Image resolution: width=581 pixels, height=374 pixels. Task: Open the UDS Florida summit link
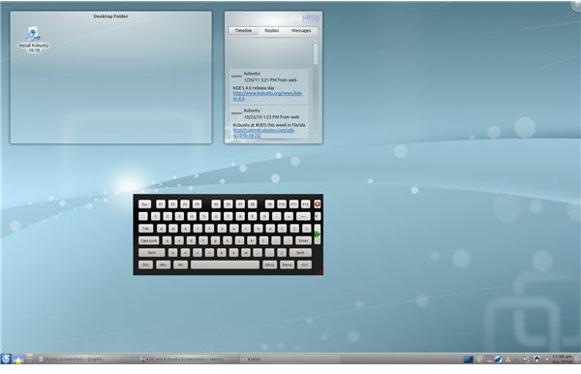263,133
